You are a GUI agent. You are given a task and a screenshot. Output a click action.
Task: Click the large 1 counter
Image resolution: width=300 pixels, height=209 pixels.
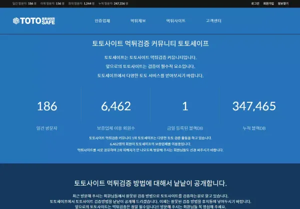coord(185,106)
